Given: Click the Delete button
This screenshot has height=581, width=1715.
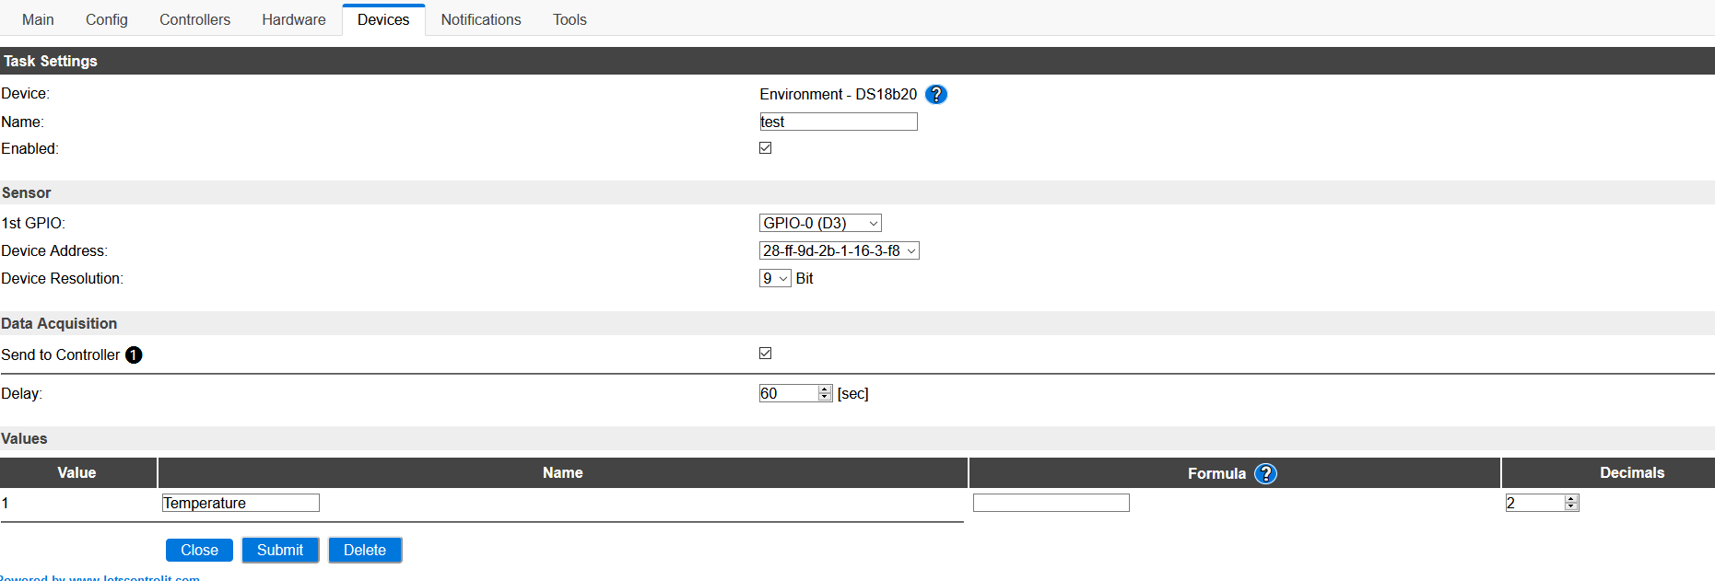Looking at the screenshot, I should (x=365, y=550).
